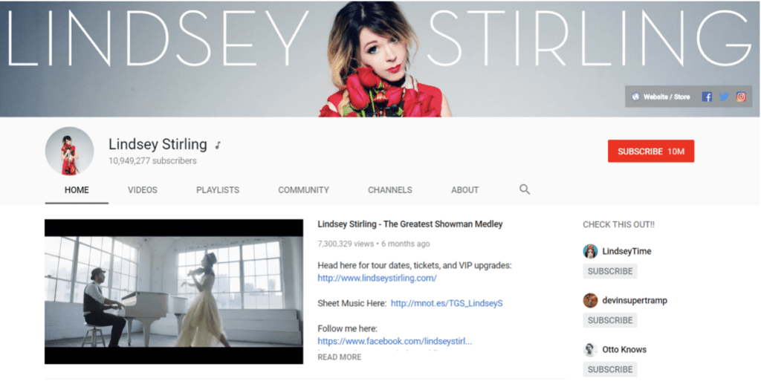This screenshot has height=384, width=761.
Task: Expand description with READ MORE
Action: 339,357
